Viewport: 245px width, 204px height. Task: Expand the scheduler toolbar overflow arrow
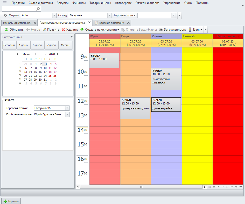[x=206, y=30]
